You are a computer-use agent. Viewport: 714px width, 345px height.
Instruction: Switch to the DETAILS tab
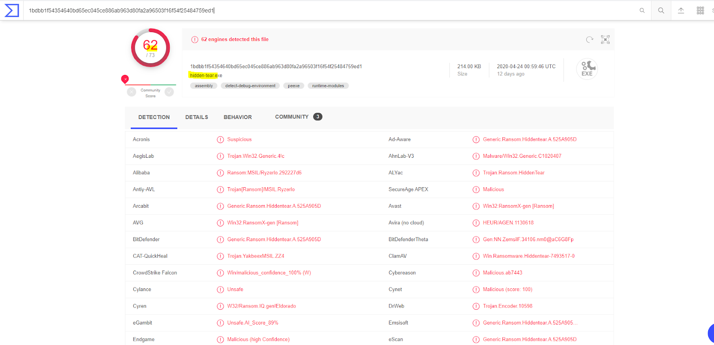pos(197,117)
